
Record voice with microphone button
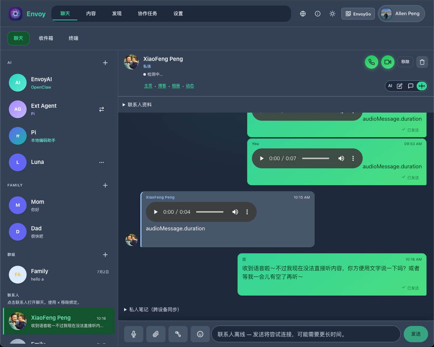click(134, 334)
